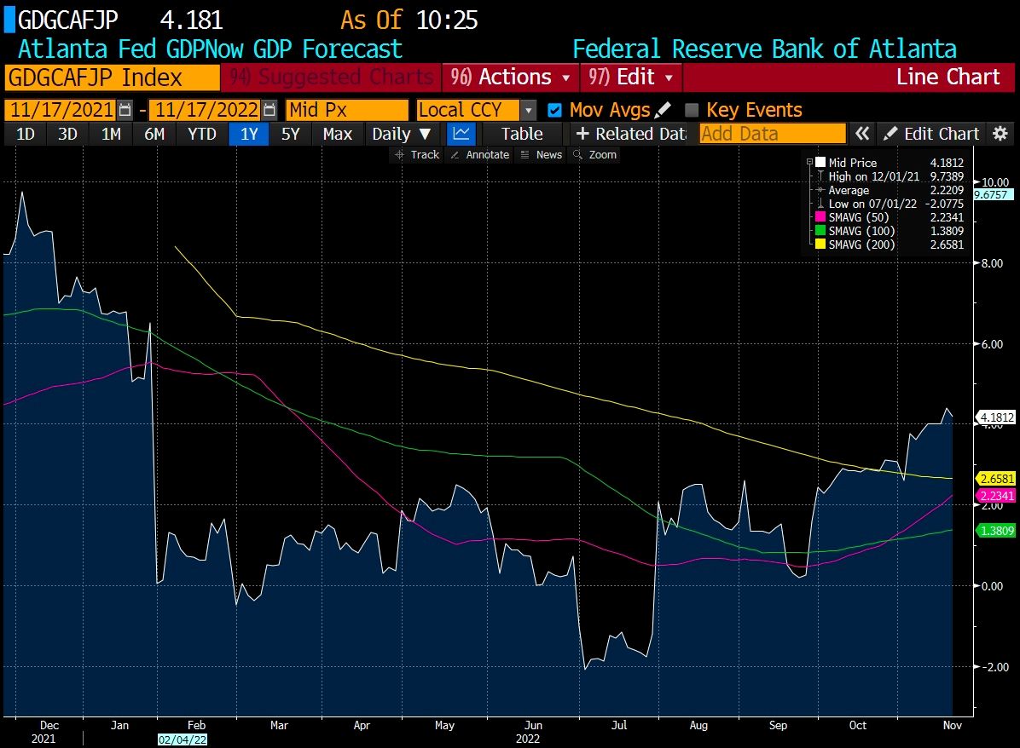This screenshot has width=1020, height=748.
Task: Click the 2.2341 pink axis label
Action: coord(996,495)
